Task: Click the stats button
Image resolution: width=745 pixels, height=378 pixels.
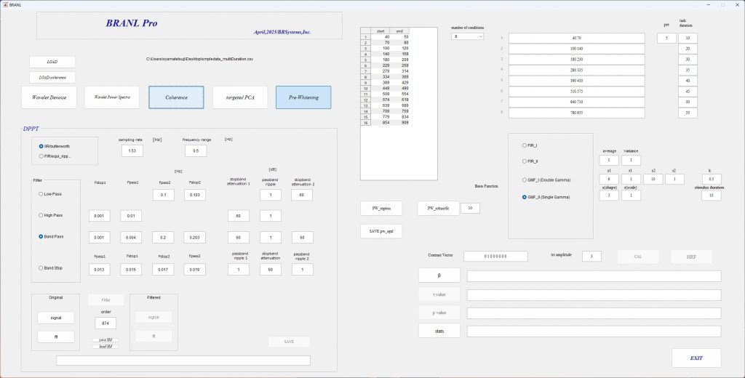Action: (439, 331)
